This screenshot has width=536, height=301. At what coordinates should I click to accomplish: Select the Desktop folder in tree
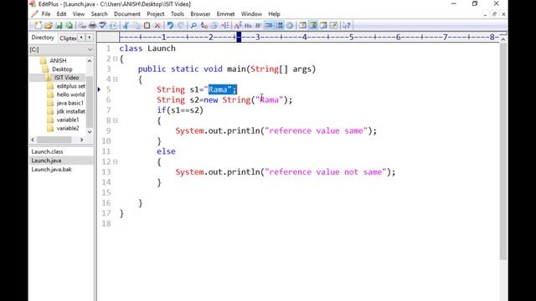pyautogui.click(x=62, y=69)
